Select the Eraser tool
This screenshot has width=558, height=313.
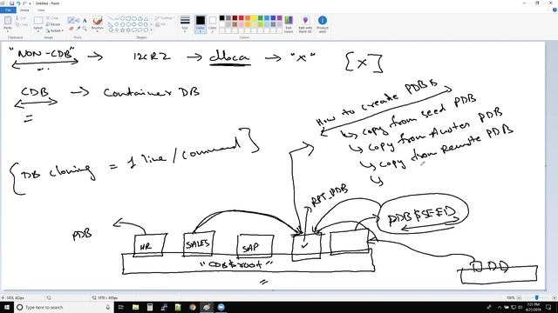(x=71, y=28)
